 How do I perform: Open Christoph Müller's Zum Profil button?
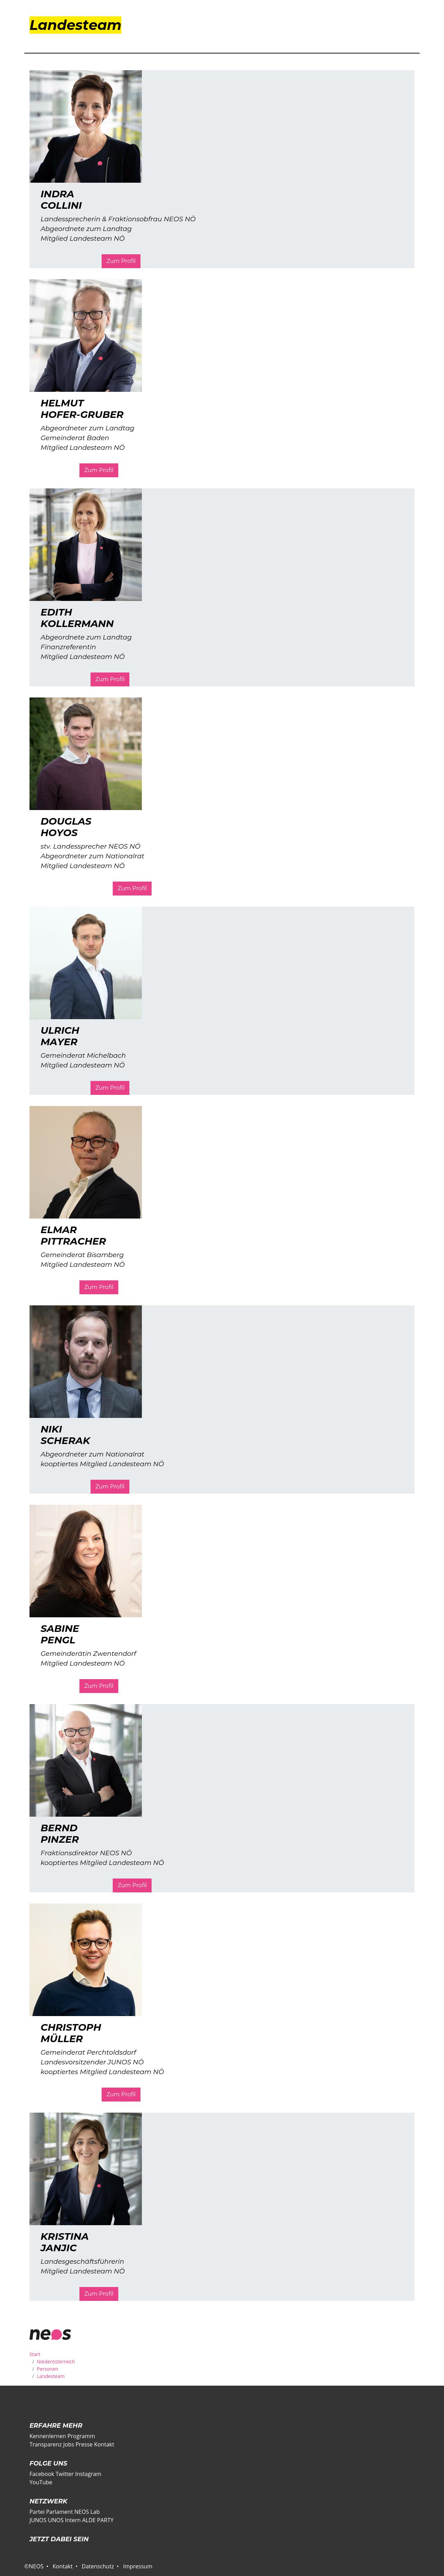pos(121,2094)
